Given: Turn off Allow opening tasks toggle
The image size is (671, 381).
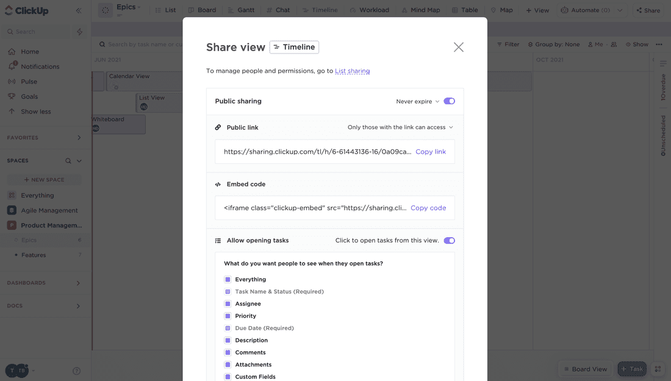Looking at the screenshot, I should (449, 240).
